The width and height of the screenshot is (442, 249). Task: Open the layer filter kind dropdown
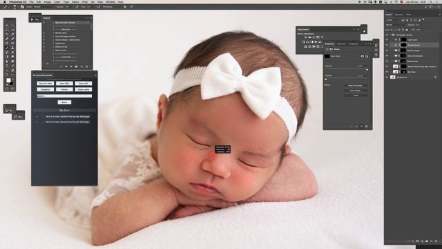coord(393,20)
